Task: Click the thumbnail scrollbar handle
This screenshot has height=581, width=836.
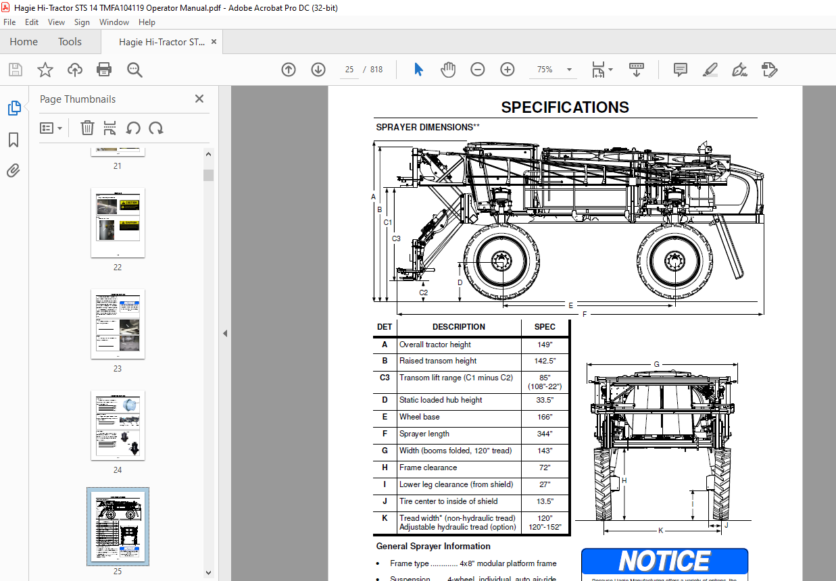Action: coord(209,175)
